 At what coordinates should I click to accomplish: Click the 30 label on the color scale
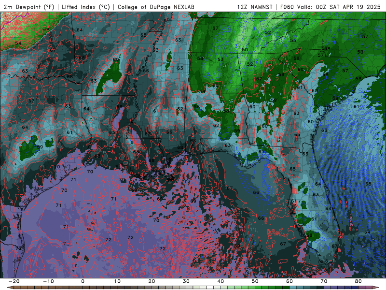[186, 281]
